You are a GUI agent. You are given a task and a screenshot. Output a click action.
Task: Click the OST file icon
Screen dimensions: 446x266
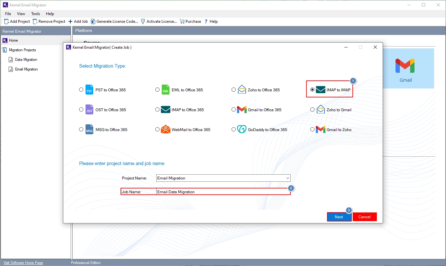coord(89,110)
